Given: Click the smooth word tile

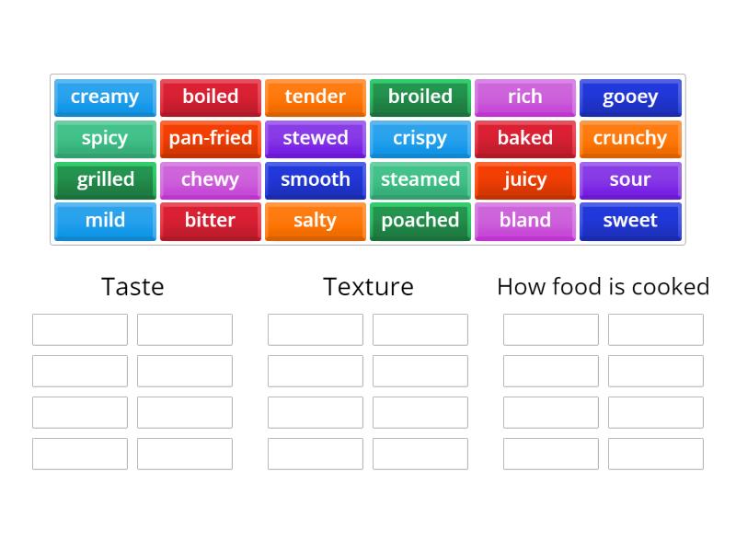Looking at the screenshot, I should tap(315, 180).
